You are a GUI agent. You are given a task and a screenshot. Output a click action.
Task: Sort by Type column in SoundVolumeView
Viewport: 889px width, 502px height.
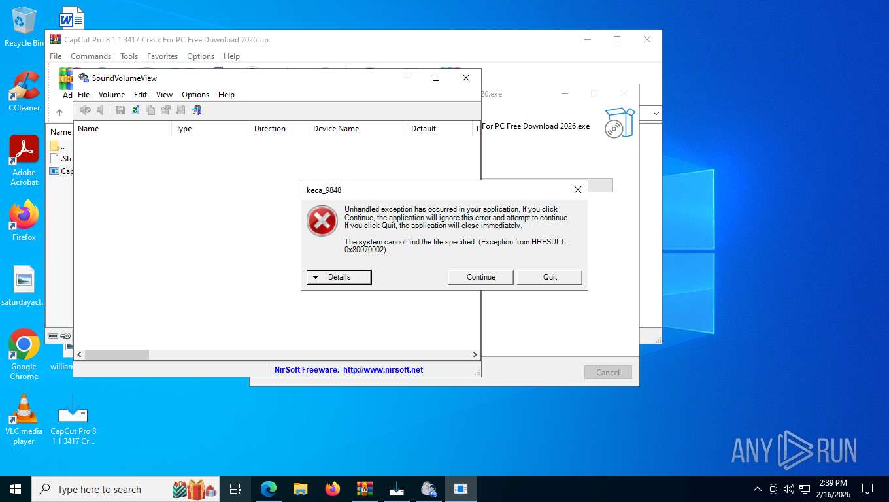click(x=210, y=129)
